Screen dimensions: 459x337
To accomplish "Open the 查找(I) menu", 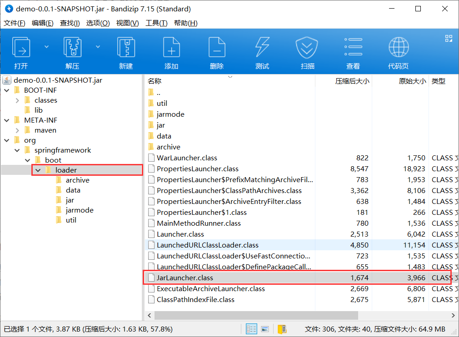I will click(70, 23).
